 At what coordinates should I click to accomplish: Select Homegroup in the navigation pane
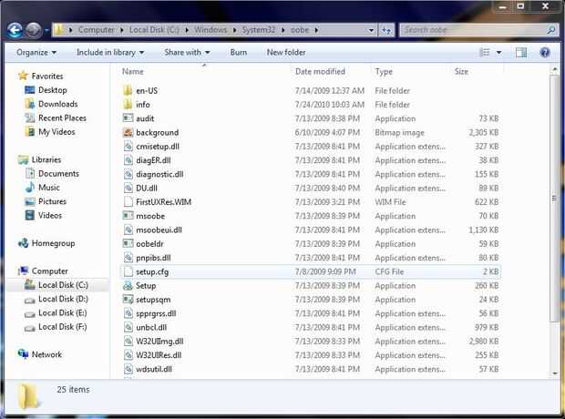click(x=54, y=243)
